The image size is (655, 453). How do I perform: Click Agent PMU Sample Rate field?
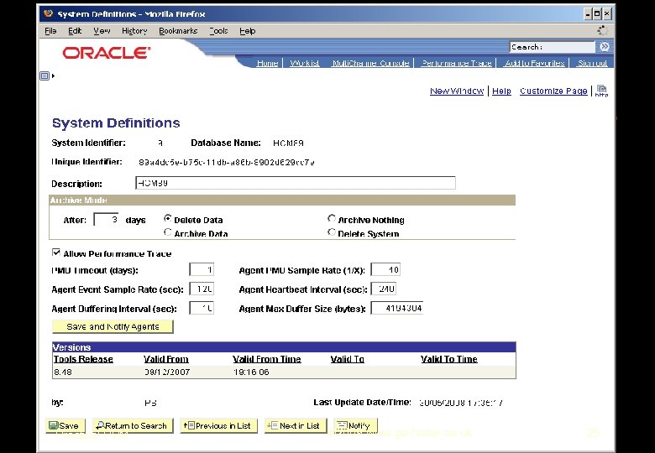385,269
